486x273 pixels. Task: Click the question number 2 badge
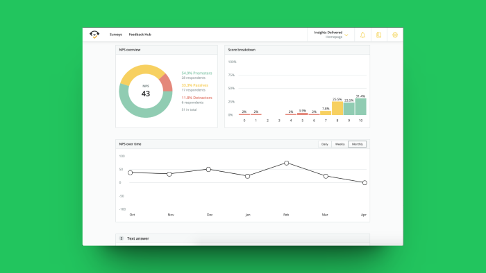pos(121,238)
